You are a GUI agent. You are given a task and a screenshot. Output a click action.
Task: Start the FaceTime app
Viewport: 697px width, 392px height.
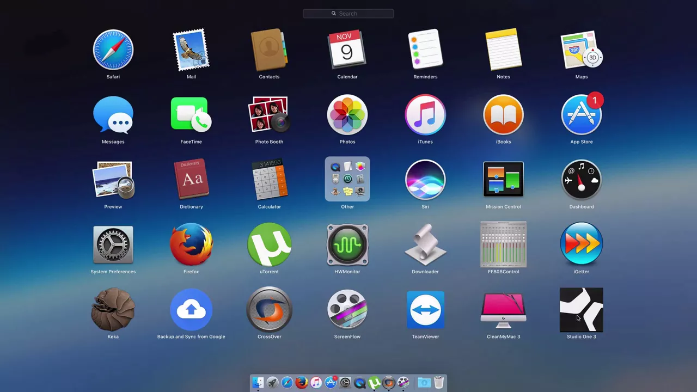click(x=191, y=115)
